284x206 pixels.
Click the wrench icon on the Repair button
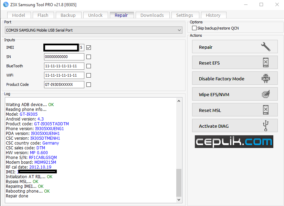(265, 47)
